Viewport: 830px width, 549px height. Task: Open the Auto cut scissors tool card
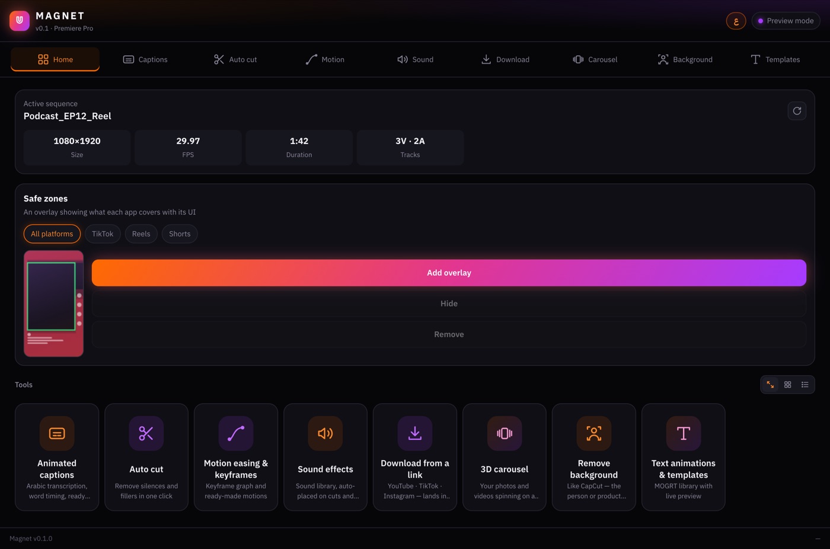[x=146, y=457]
